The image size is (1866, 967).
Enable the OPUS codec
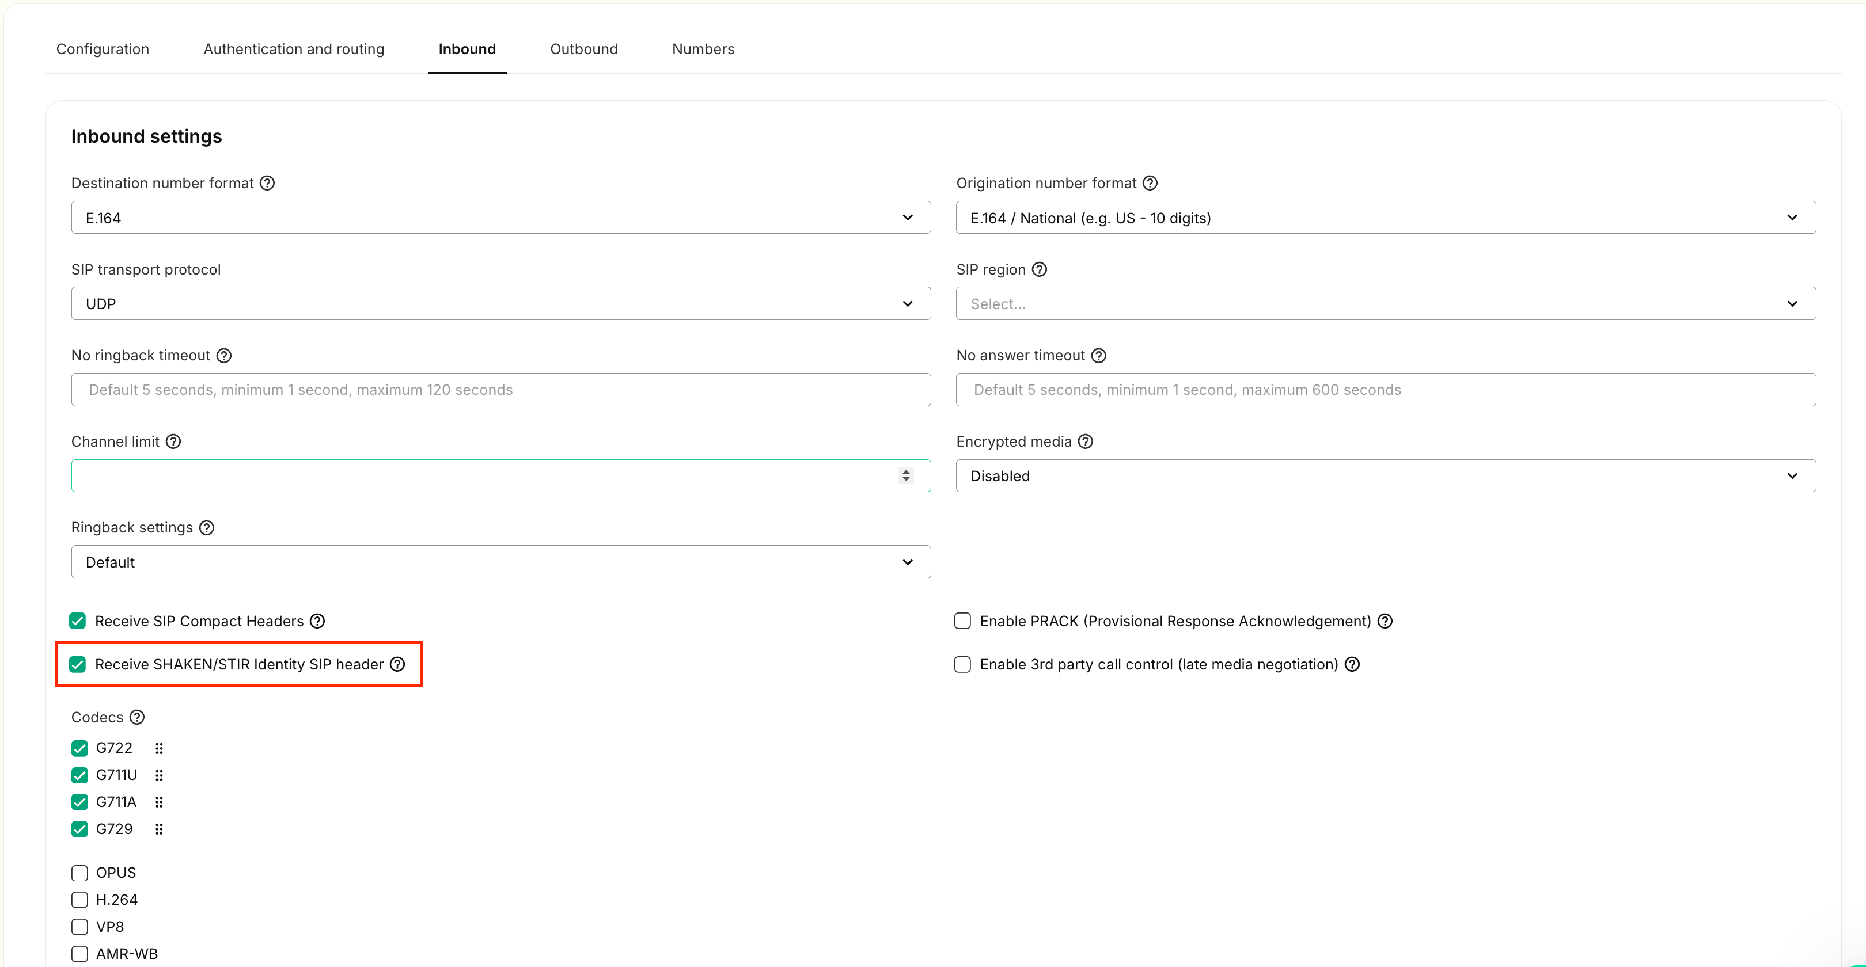pyautogui.click(x=79, y=872)
